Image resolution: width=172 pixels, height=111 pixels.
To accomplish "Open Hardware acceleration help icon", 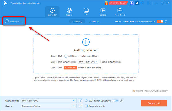I will click(166, 21).
